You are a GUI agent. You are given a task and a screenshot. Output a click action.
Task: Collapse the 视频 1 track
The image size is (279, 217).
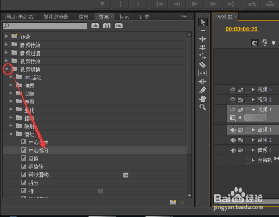coord(253,110)
